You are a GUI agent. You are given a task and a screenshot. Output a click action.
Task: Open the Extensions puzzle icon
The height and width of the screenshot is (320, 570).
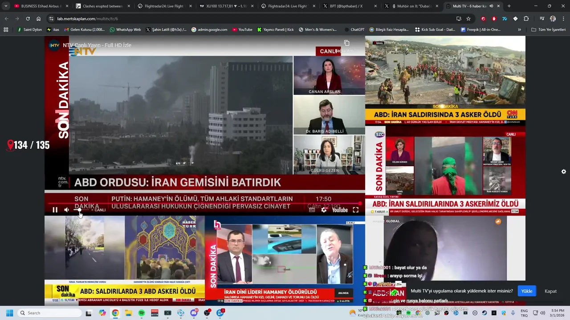tap(526, 19)
